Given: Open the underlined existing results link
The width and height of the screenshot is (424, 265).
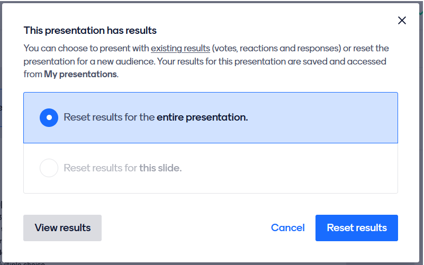Looking at the screenshot, I should [181, 49].
